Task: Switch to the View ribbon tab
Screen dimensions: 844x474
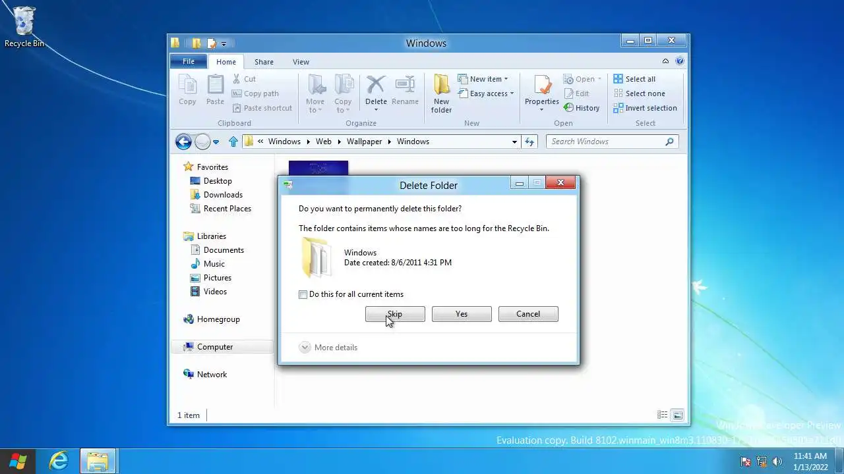Action: pyautogui.click(x=301, y=62)
